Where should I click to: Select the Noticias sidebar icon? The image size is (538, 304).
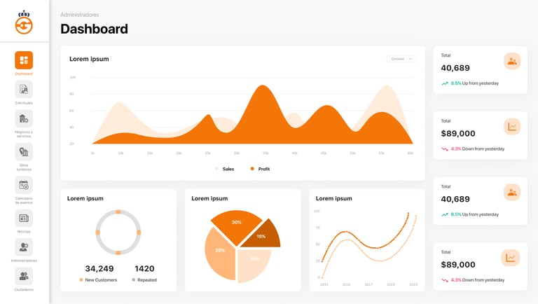pos(24,219)
